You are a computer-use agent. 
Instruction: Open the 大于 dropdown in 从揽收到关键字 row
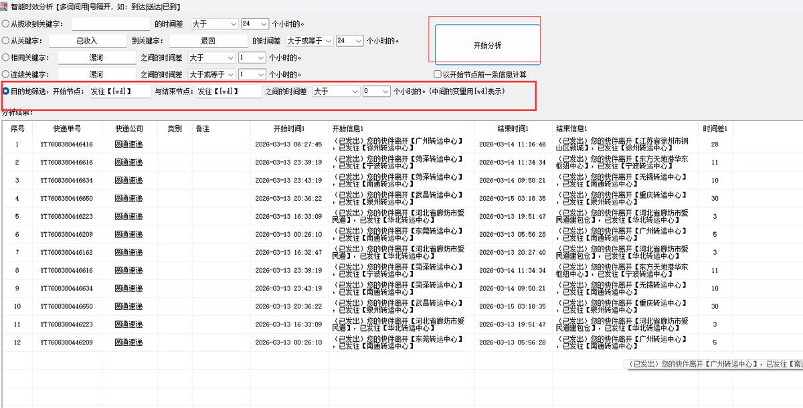coord(214,24)
